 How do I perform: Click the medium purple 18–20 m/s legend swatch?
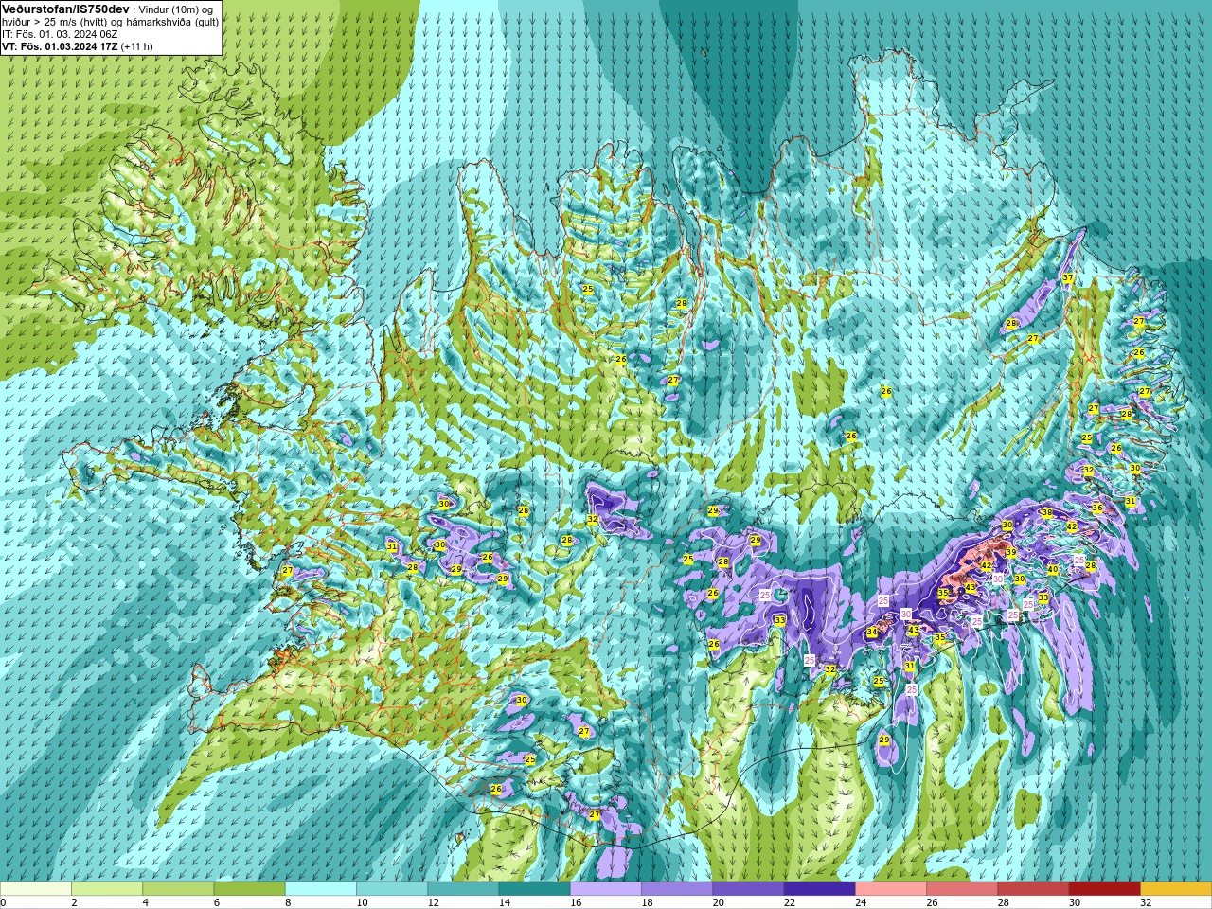pyautogui.click(x=677, y=889)
